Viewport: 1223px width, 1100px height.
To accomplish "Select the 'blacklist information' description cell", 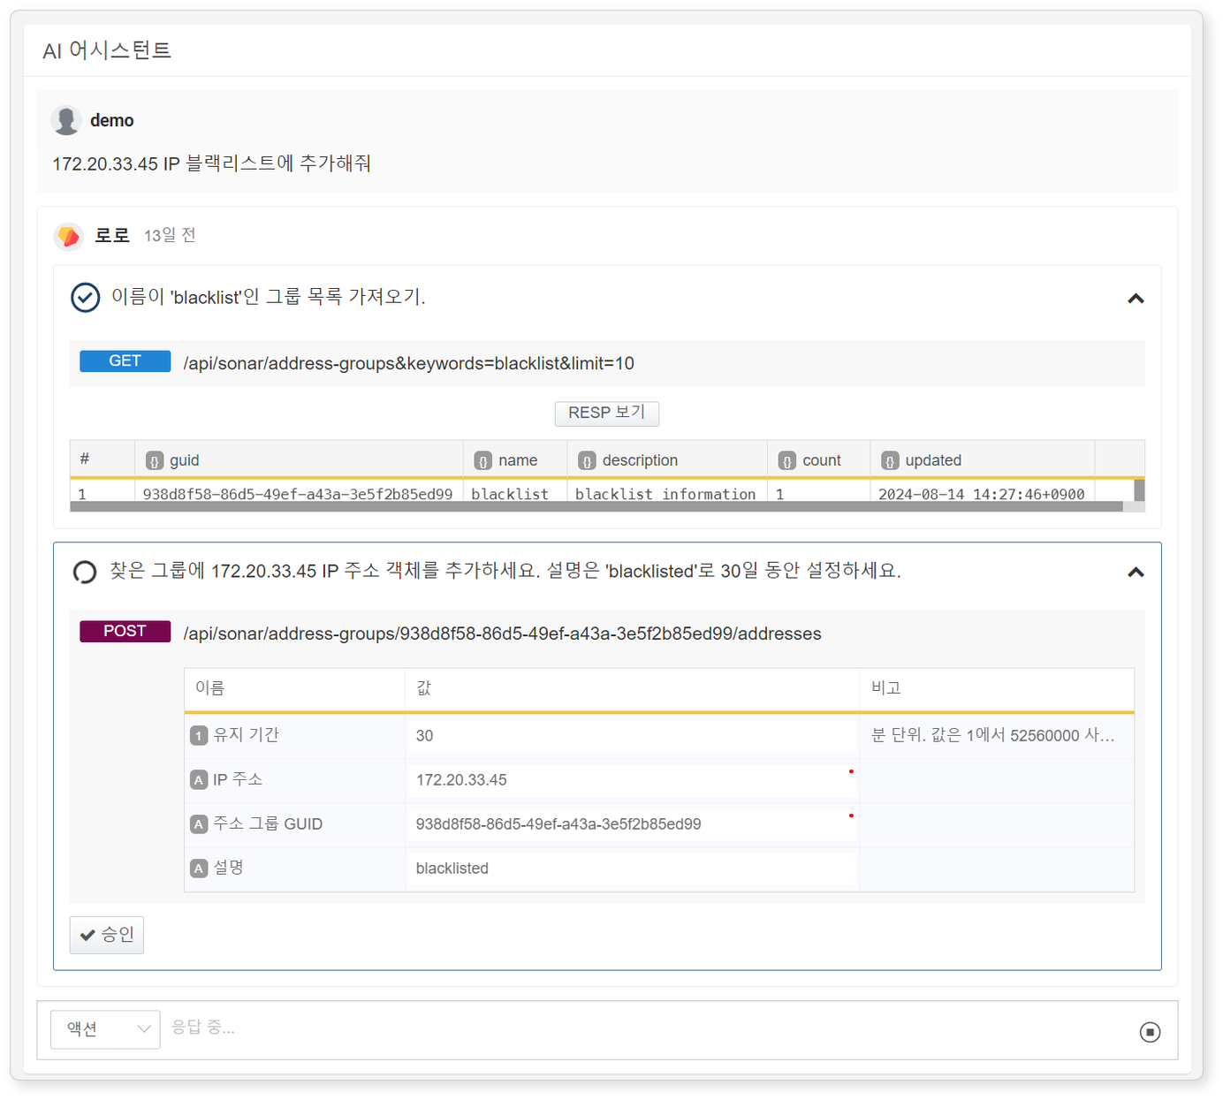I will coord(665,494).
